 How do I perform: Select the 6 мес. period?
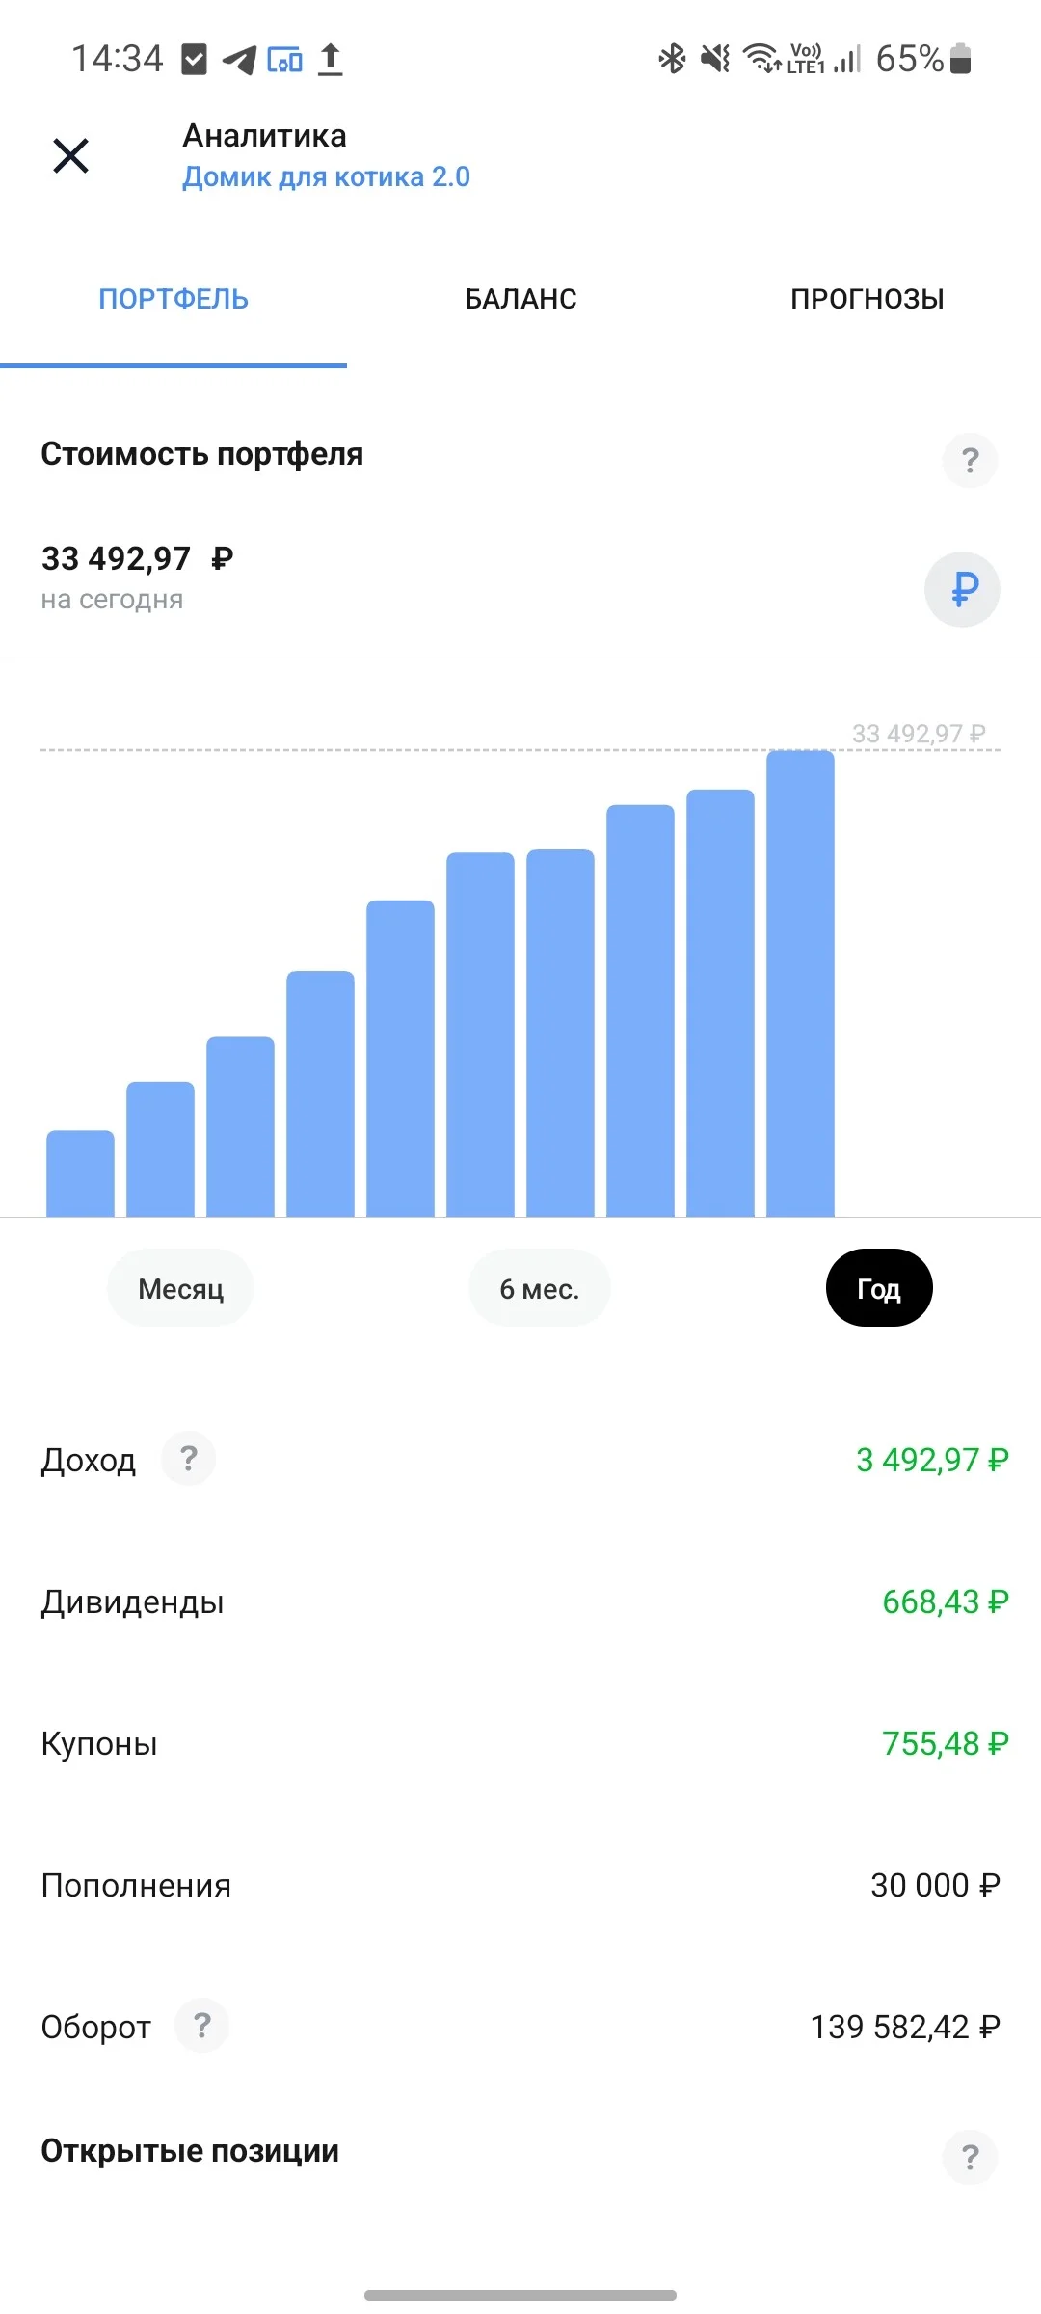[x=540, y=1288]
